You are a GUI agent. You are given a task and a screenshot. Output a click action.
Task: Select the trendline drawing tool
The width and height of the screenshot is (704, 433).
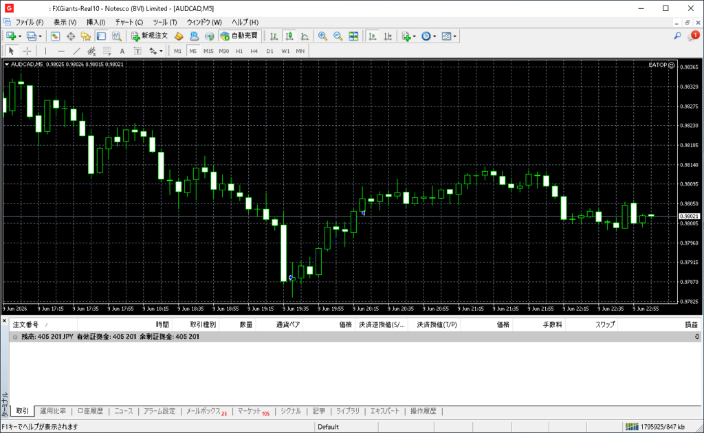coord(76,51)
